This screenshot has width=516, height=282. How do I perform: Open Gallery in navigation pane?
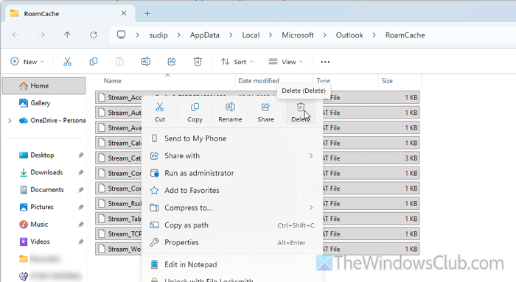click(x=40, y=103)
